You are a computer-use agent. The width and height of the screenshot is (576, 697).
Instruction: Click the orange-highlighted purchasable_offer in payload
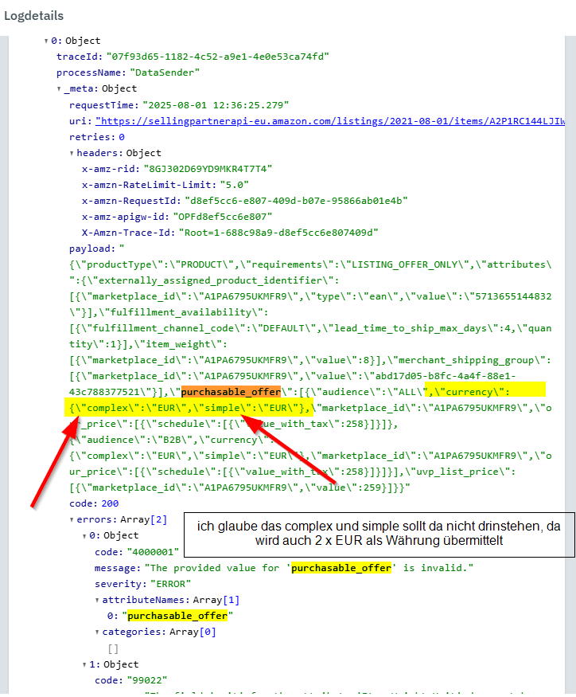pyautogui.click(x=231, y=391)
